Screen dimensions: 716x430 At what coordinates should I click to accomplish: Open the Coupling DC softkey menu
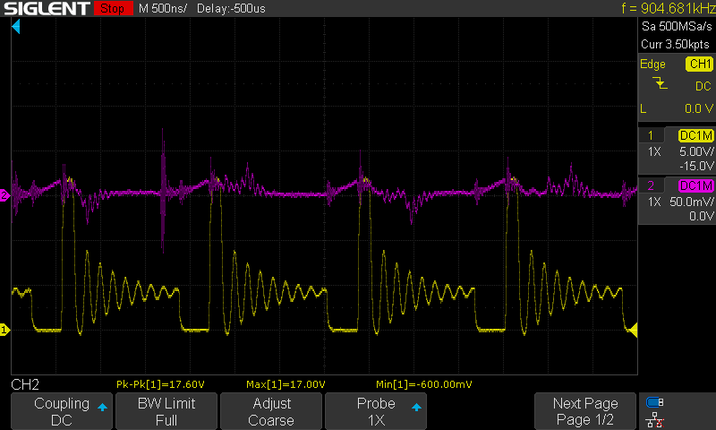[62, 411]
